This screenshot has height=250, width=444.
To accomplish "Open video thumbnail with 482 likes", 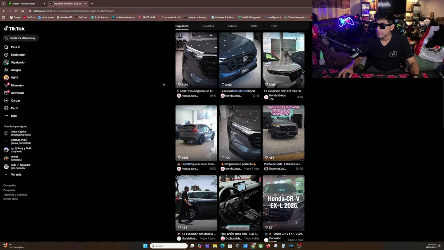I will 196,203.
